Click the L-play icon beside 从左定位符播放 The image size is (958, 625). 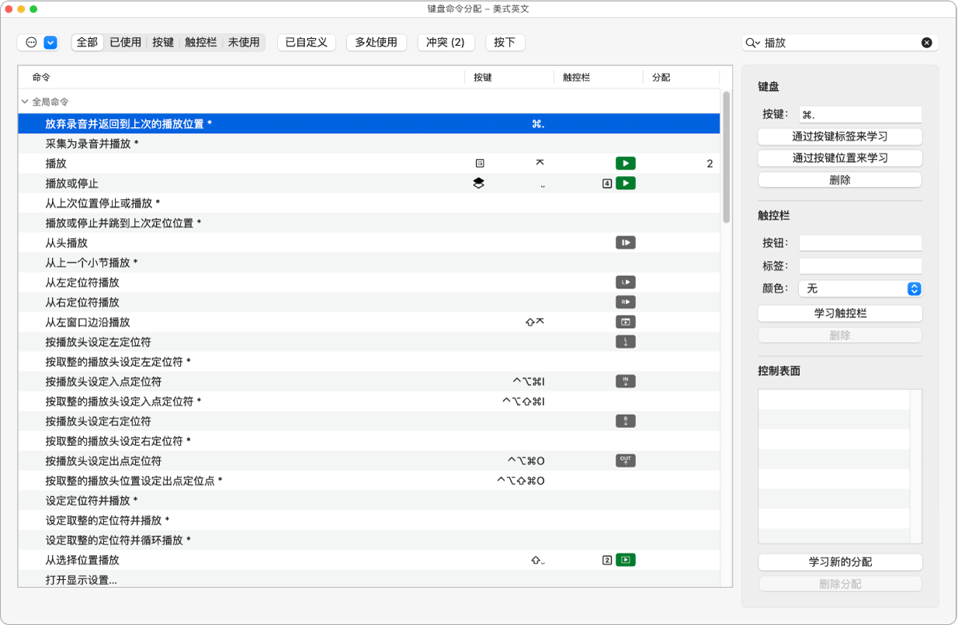(626, 281)
